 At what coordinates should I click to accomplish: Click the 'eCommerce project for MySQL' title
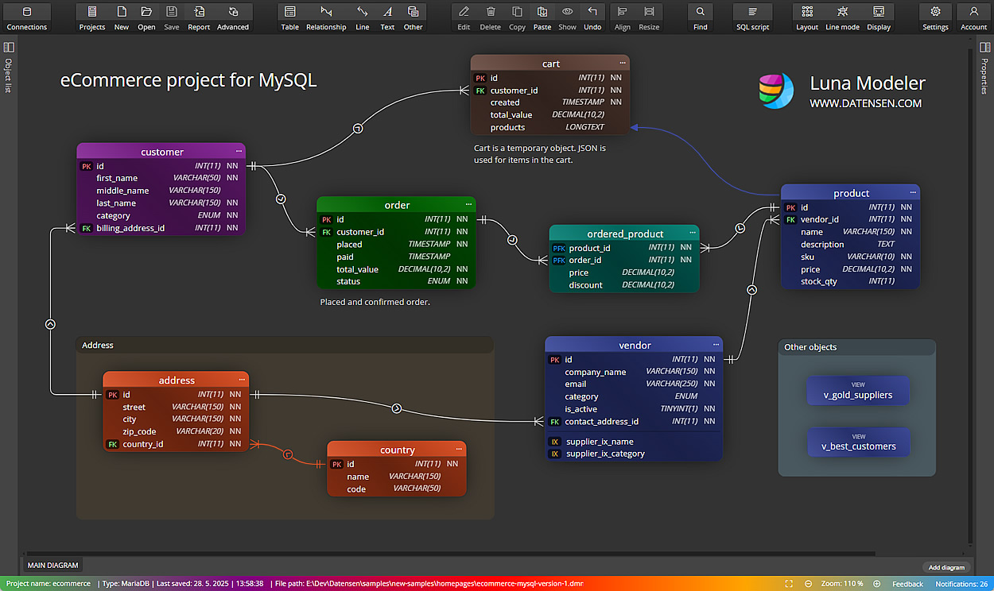point(188,80)
